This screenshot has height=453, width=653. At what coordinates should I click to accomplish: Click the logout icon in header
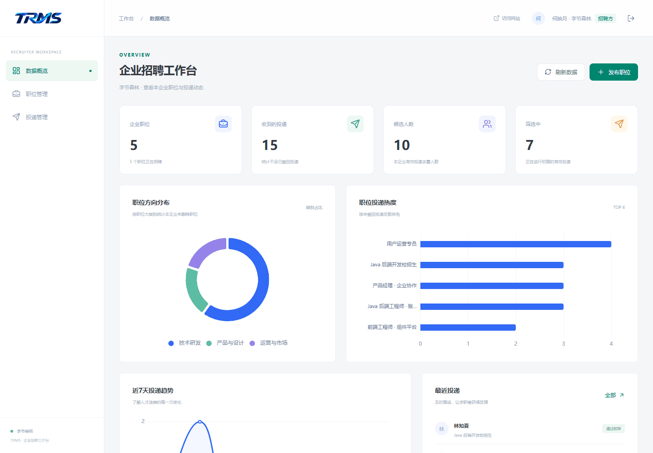click(x=631, y=19)
